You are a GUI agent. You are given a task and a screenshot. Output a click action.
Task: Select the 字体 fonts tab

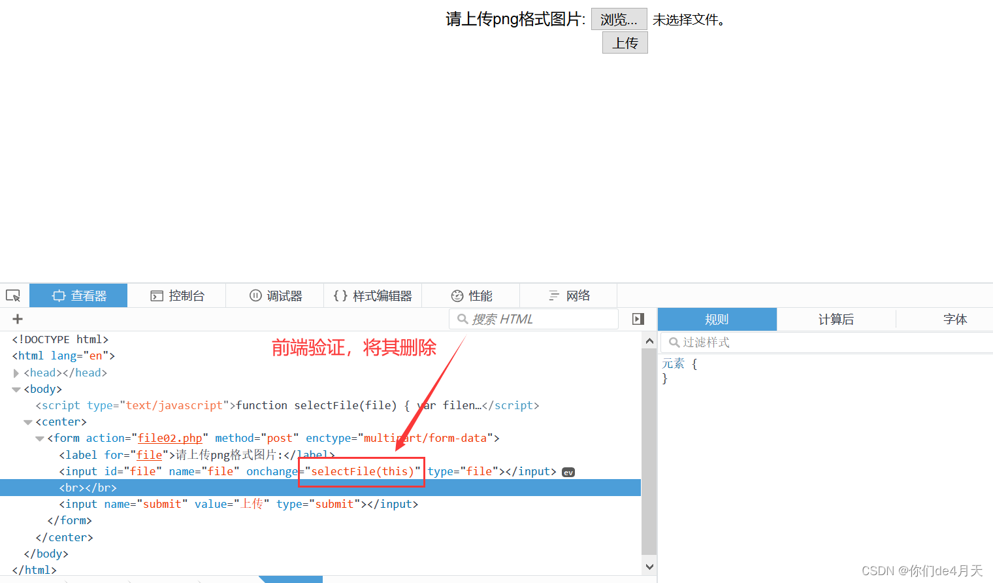pyautogui.click(x=954, y=320)
